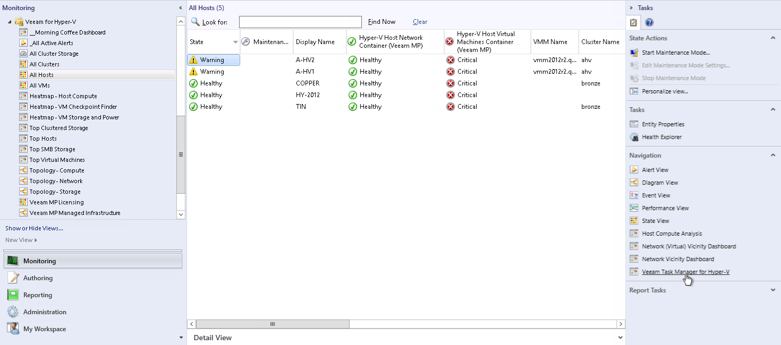
Task: Click the magnifier icon beside Look for
Action: coord(195,22)
